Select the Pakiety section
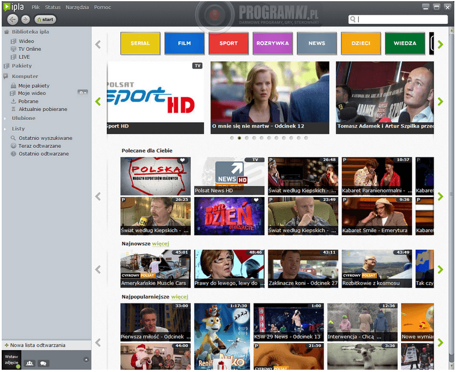456x372 pixels. (x=21, y=66)
